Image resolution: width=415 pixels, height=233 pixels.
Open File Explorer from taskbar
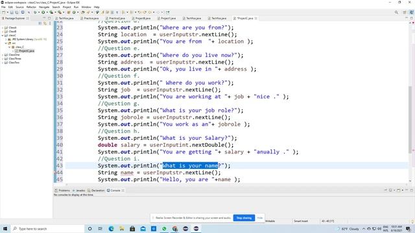pyautogui.click(x=121, y=228)
